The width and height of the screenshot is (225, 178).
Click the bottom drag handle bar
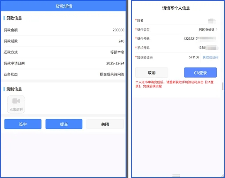pyautogui.click(x=176, y=175)
